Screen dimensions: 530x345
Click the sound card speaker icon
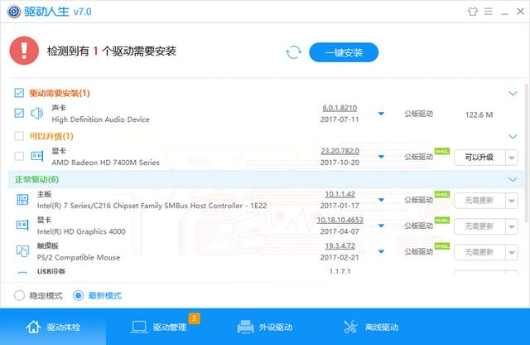pos(36,114)
